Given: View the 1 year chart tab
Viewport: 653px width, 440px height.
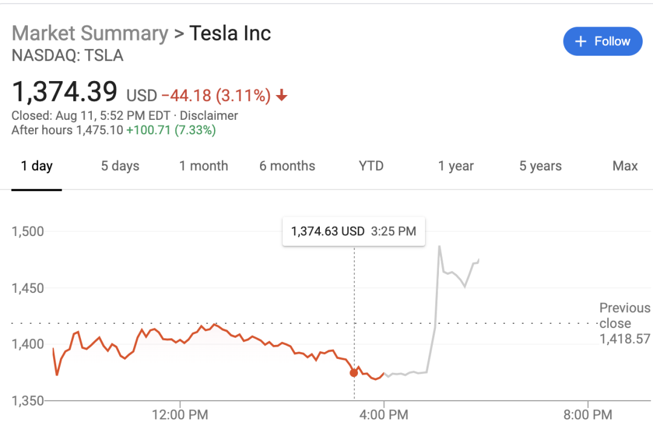Looking at the screenshot, I should coord(456,166).
